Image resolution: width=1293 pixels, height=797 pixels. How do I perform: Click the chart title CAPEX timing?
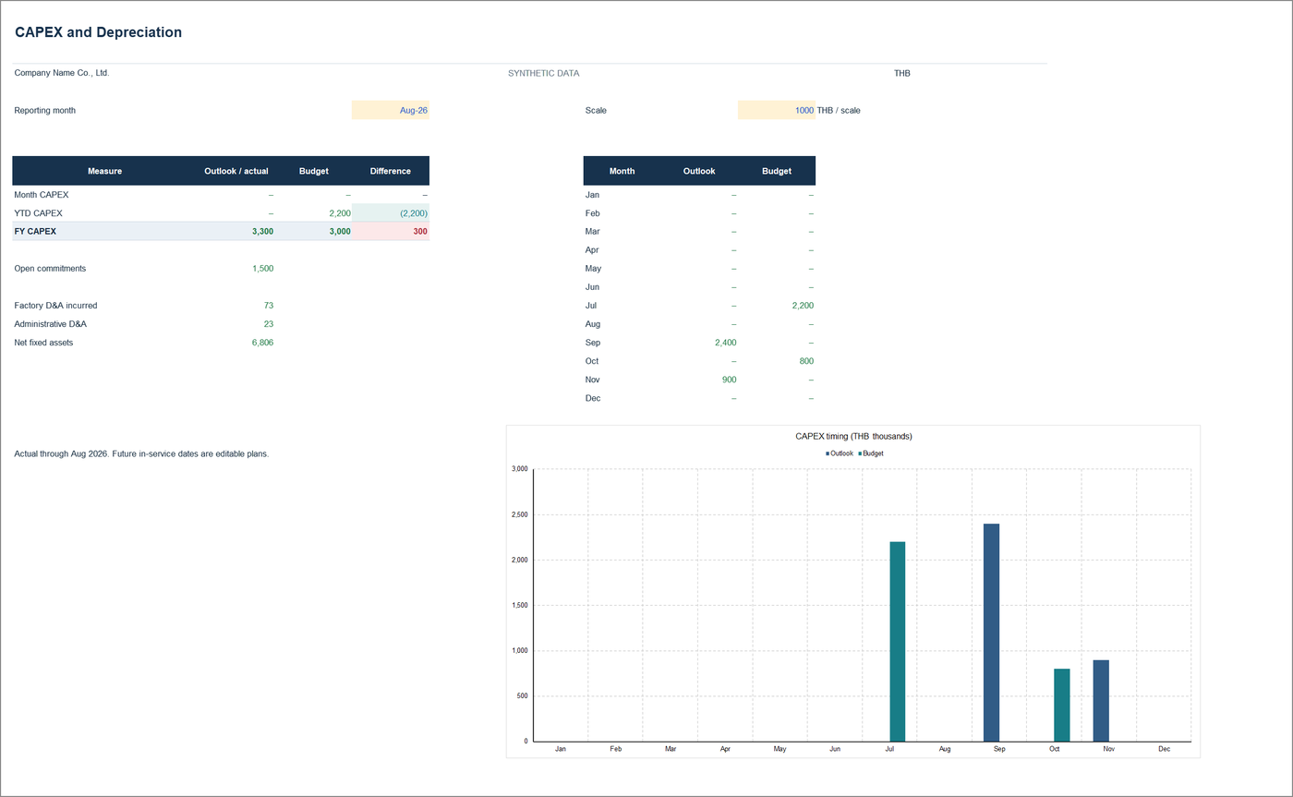pos(853,436)
